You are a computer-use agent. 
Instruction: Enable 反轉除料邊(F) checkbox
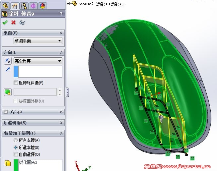tap(16, 83)
